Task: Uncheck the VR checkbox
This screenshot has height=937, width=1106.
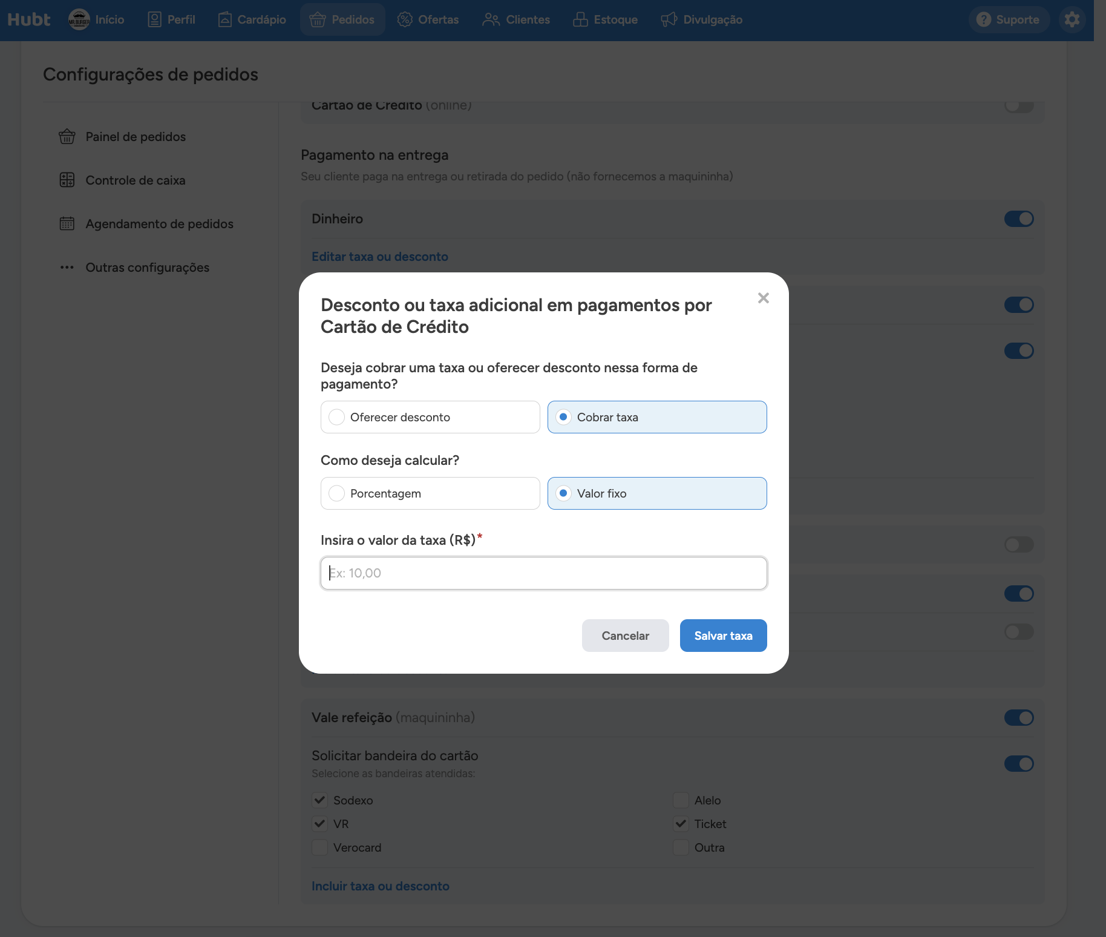Action: [x=319, y=824]
